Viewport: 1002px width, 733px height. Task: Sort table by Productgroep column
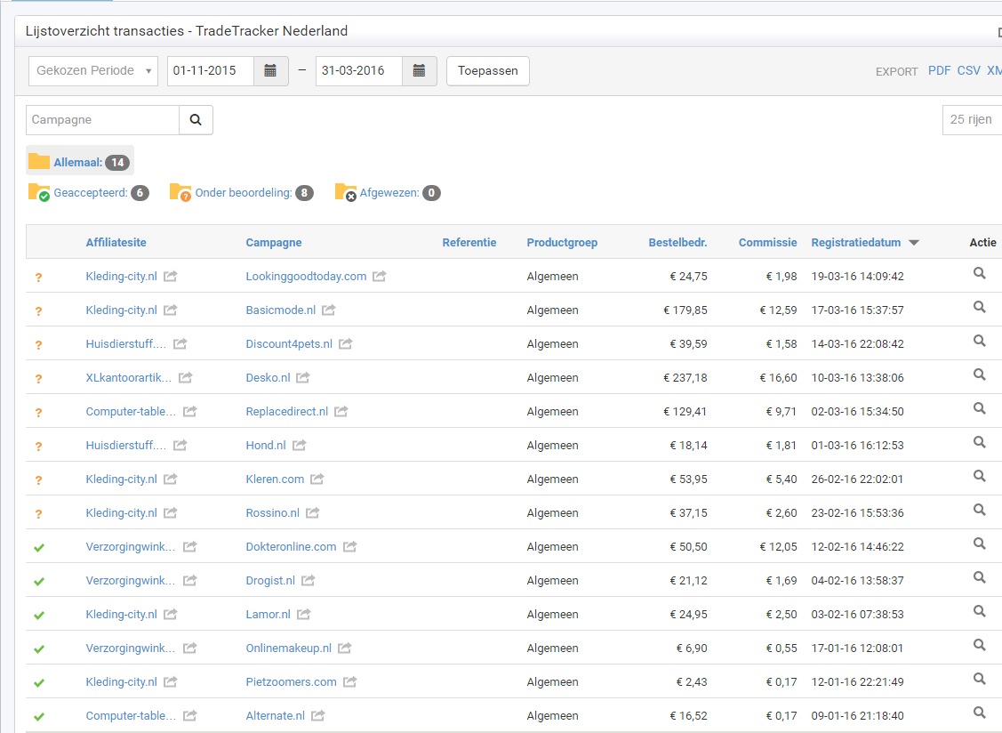562,243
